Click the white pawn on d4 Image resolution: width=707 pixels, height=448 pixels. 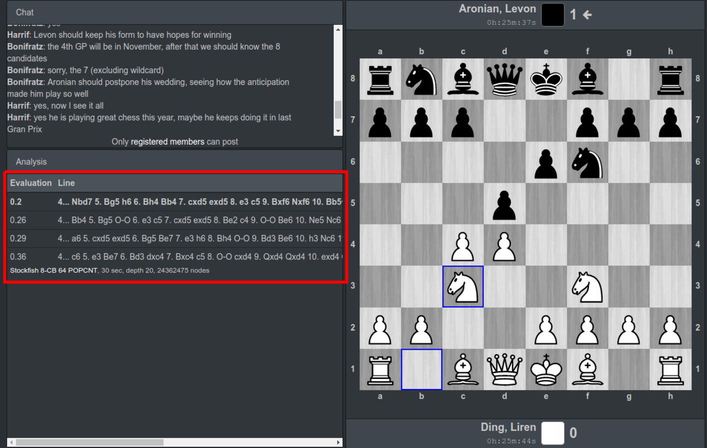point(504,245)
